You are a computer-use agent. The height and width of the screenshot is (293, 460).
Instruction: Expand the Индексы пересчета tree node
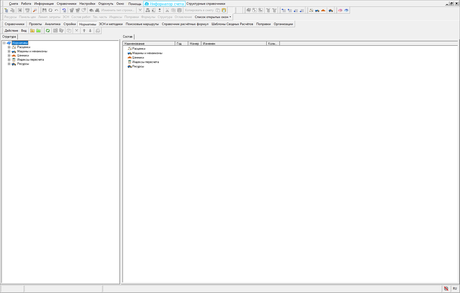(x=9, y=60)
